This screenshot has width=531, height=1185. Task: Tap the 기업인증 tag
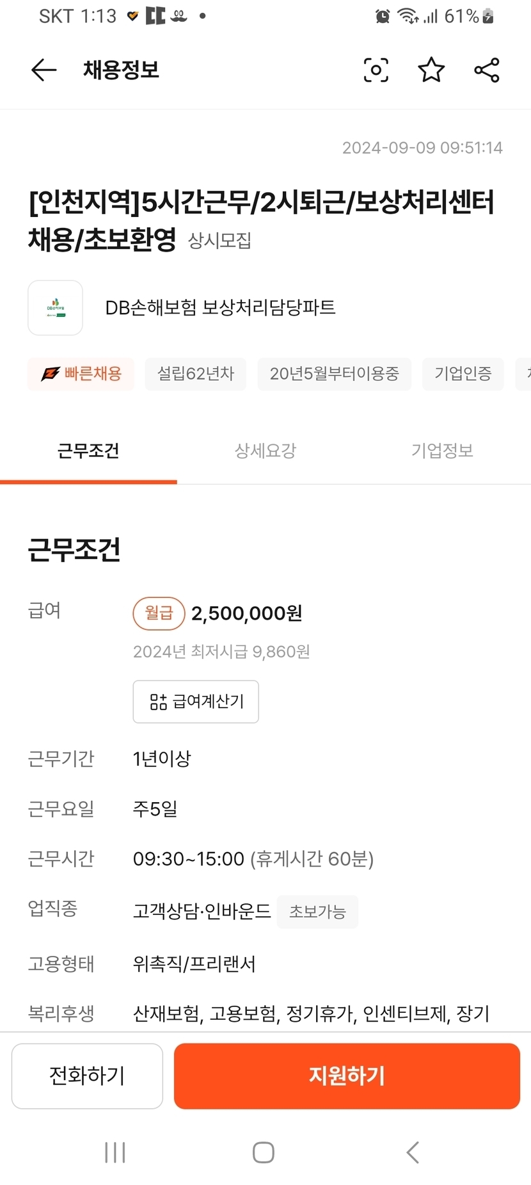pyautogui.click(x=463, y=374)
